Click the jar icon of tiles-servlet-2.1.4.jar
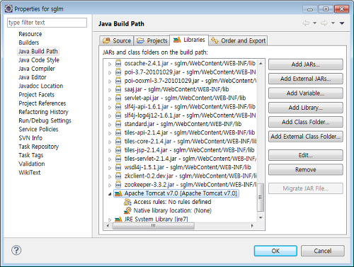Viewport: 354px width, 267px height. (118, 159)
